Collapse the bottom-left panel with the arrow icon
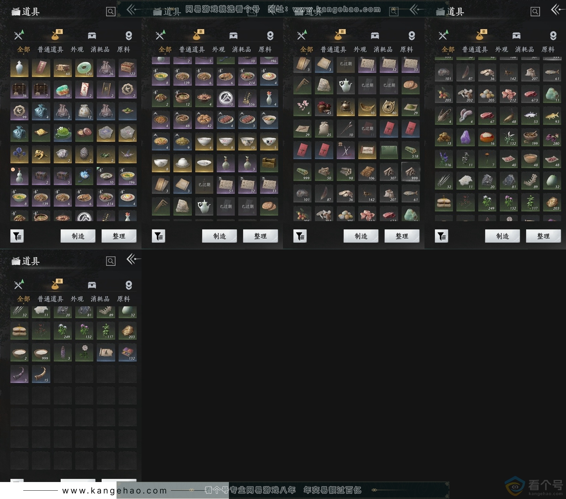This screenshot has height=499, width=566. tap(134, 259)
